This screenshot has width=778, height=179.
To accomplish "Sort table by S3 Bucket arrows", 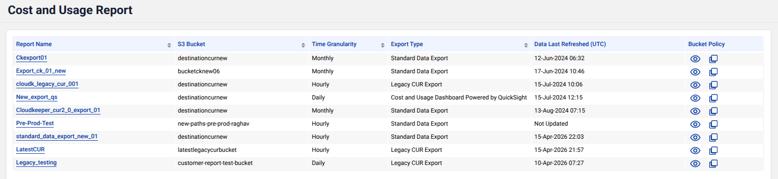I will pyautogui.click(x=303, y=45).
